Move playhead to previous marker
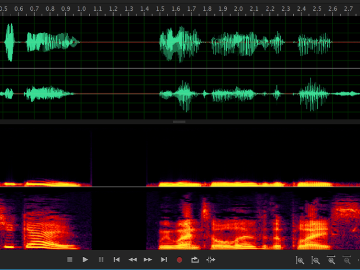 click(117, 260)
